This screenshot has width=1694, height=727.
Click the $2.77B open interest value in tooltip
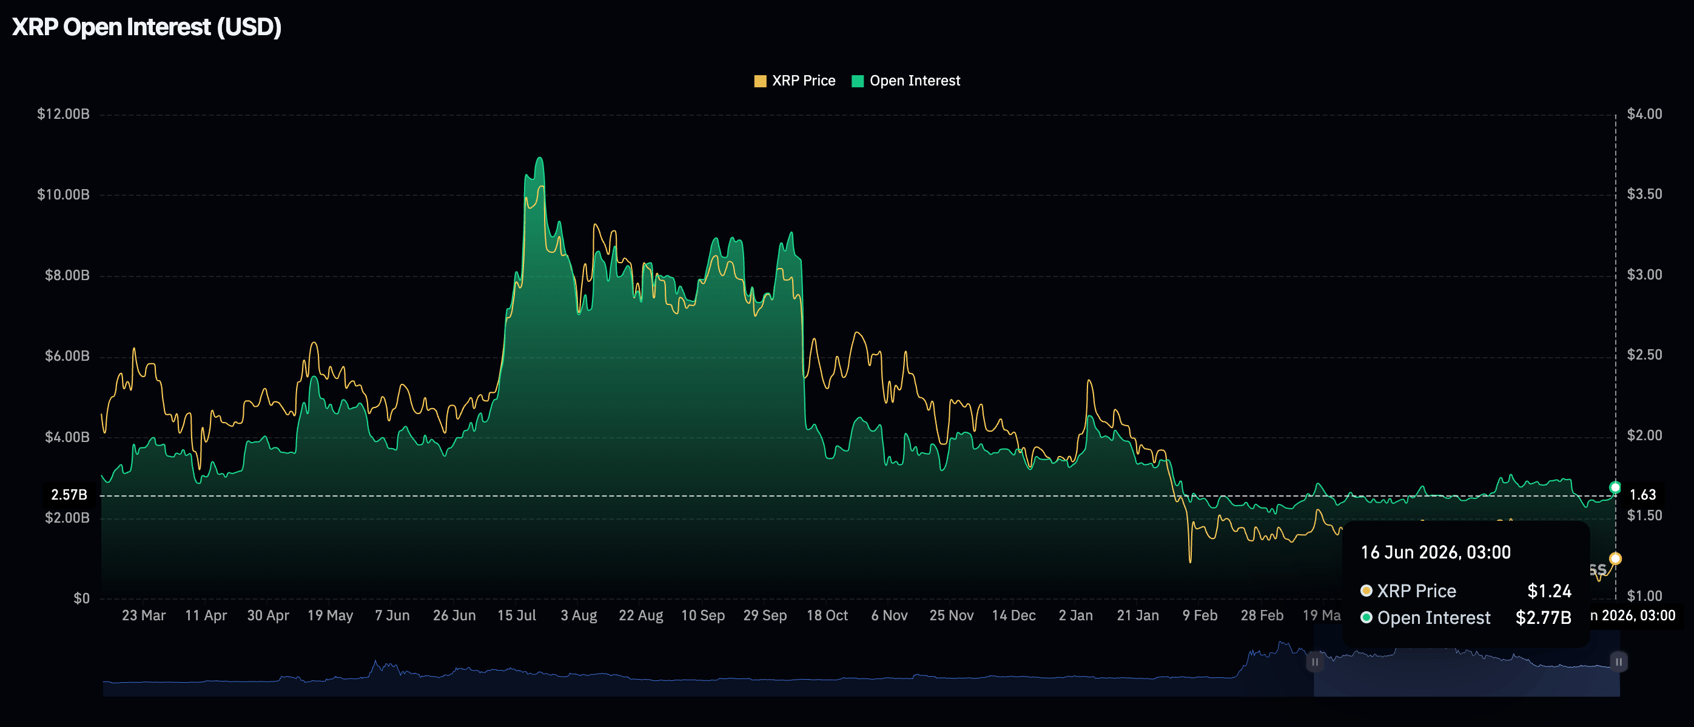point(1544,618)
